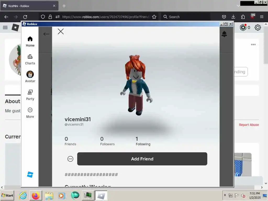Open the Firefox Extensions menu
Viewport: 268px width, 201px height.
[243, 17]
